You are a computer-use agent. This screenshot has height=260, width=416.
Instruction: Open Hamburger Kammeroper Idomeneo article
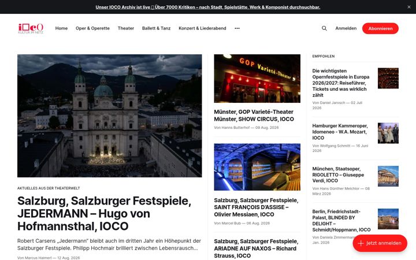tap(340, 132)
